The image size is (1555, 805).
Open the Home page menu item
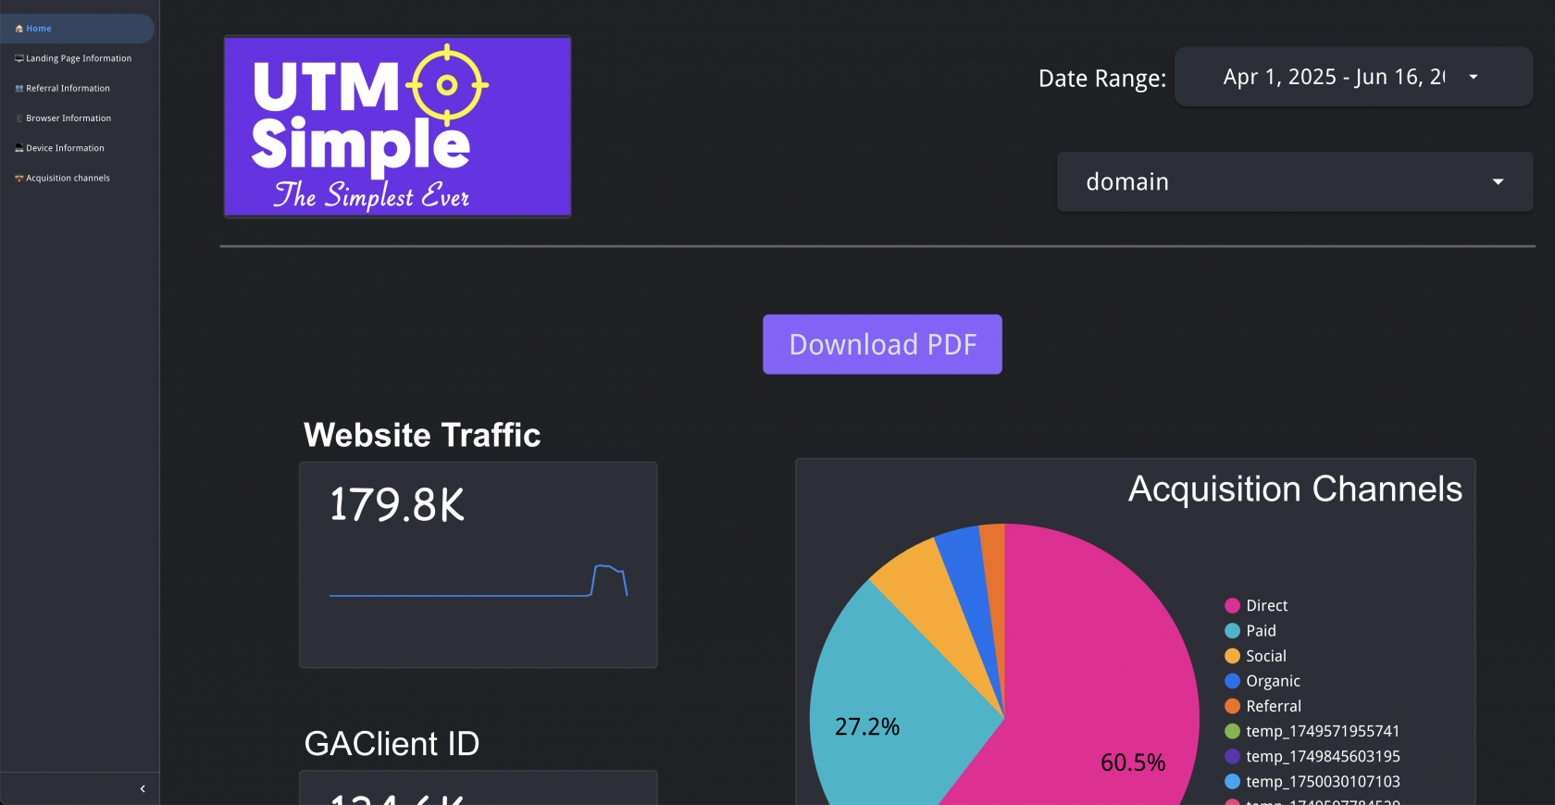78,29
